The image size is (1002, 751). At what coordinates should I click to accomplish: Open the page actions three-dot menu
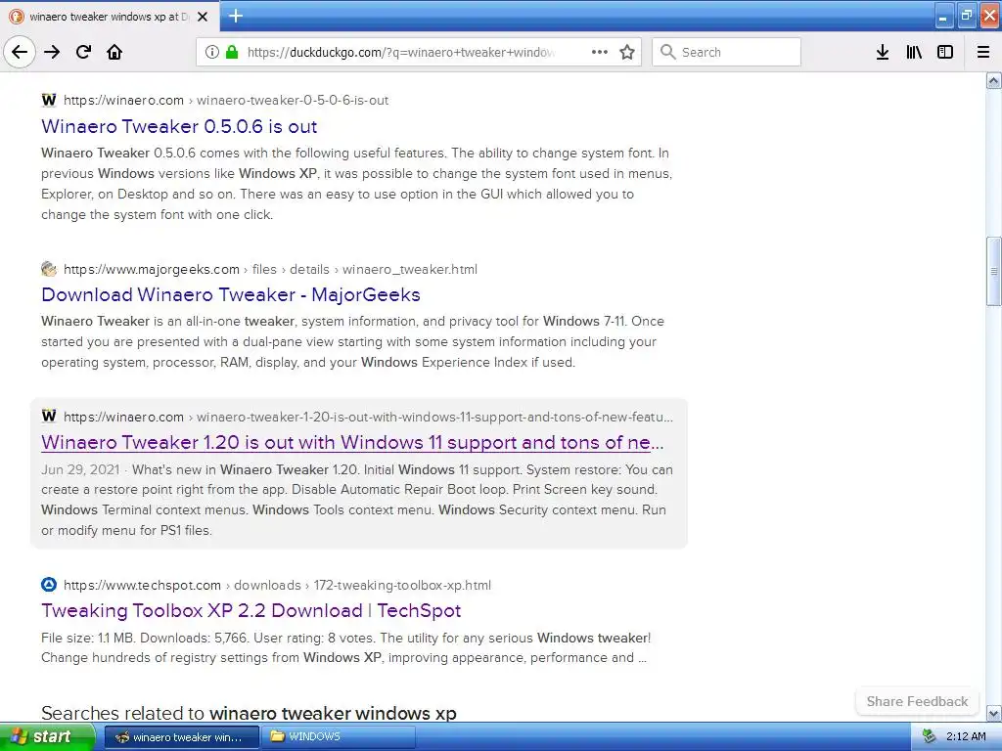pyautogui.click(x=600, y=52)
